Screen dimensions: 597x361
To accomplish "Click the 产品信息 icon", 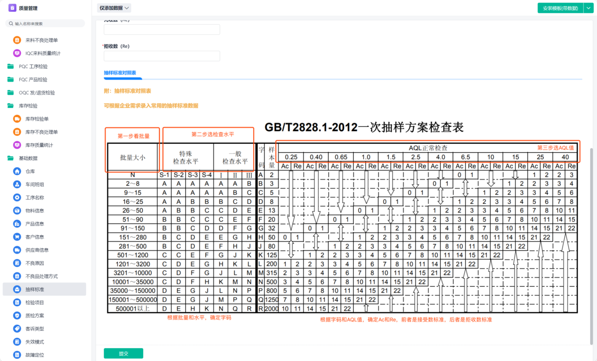I will [x=17, y=224].
